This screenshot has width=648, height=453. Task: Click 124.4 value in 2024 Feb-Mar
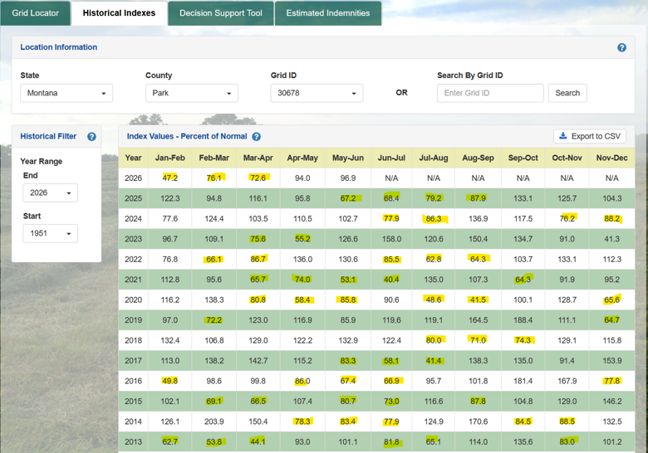click(214, 219)
